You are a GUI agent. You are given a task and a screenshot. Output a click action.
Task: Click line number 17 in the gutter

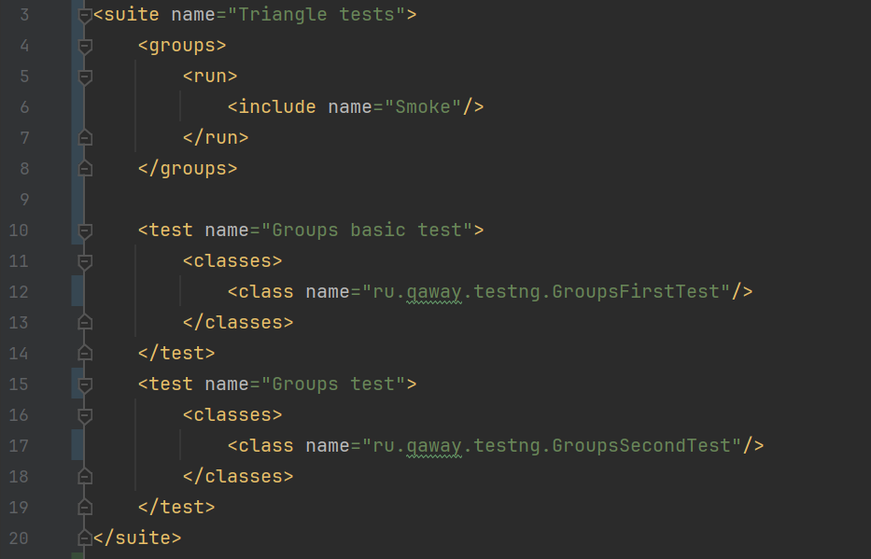(x=19, y=446)
